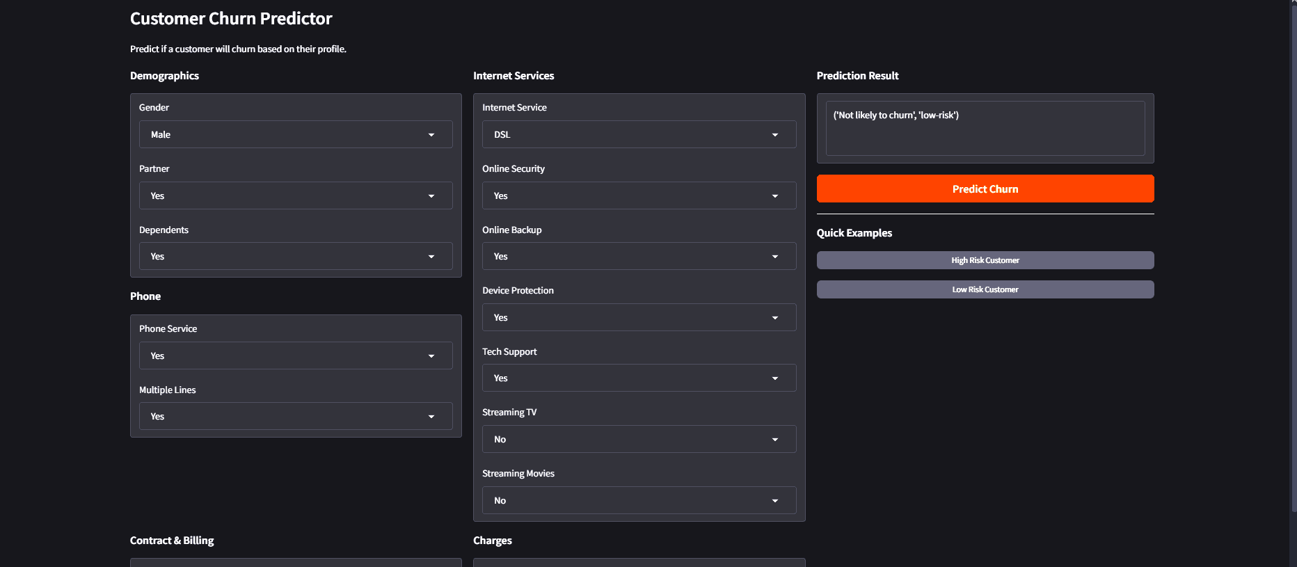Open the Online Backup dropdown

pos(639,256)
